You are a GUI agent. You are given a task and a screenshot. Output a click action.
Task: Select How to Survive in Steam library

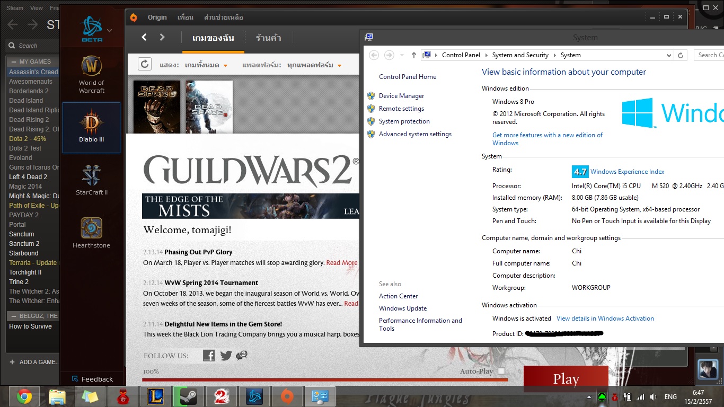click(x=30, y=326)
